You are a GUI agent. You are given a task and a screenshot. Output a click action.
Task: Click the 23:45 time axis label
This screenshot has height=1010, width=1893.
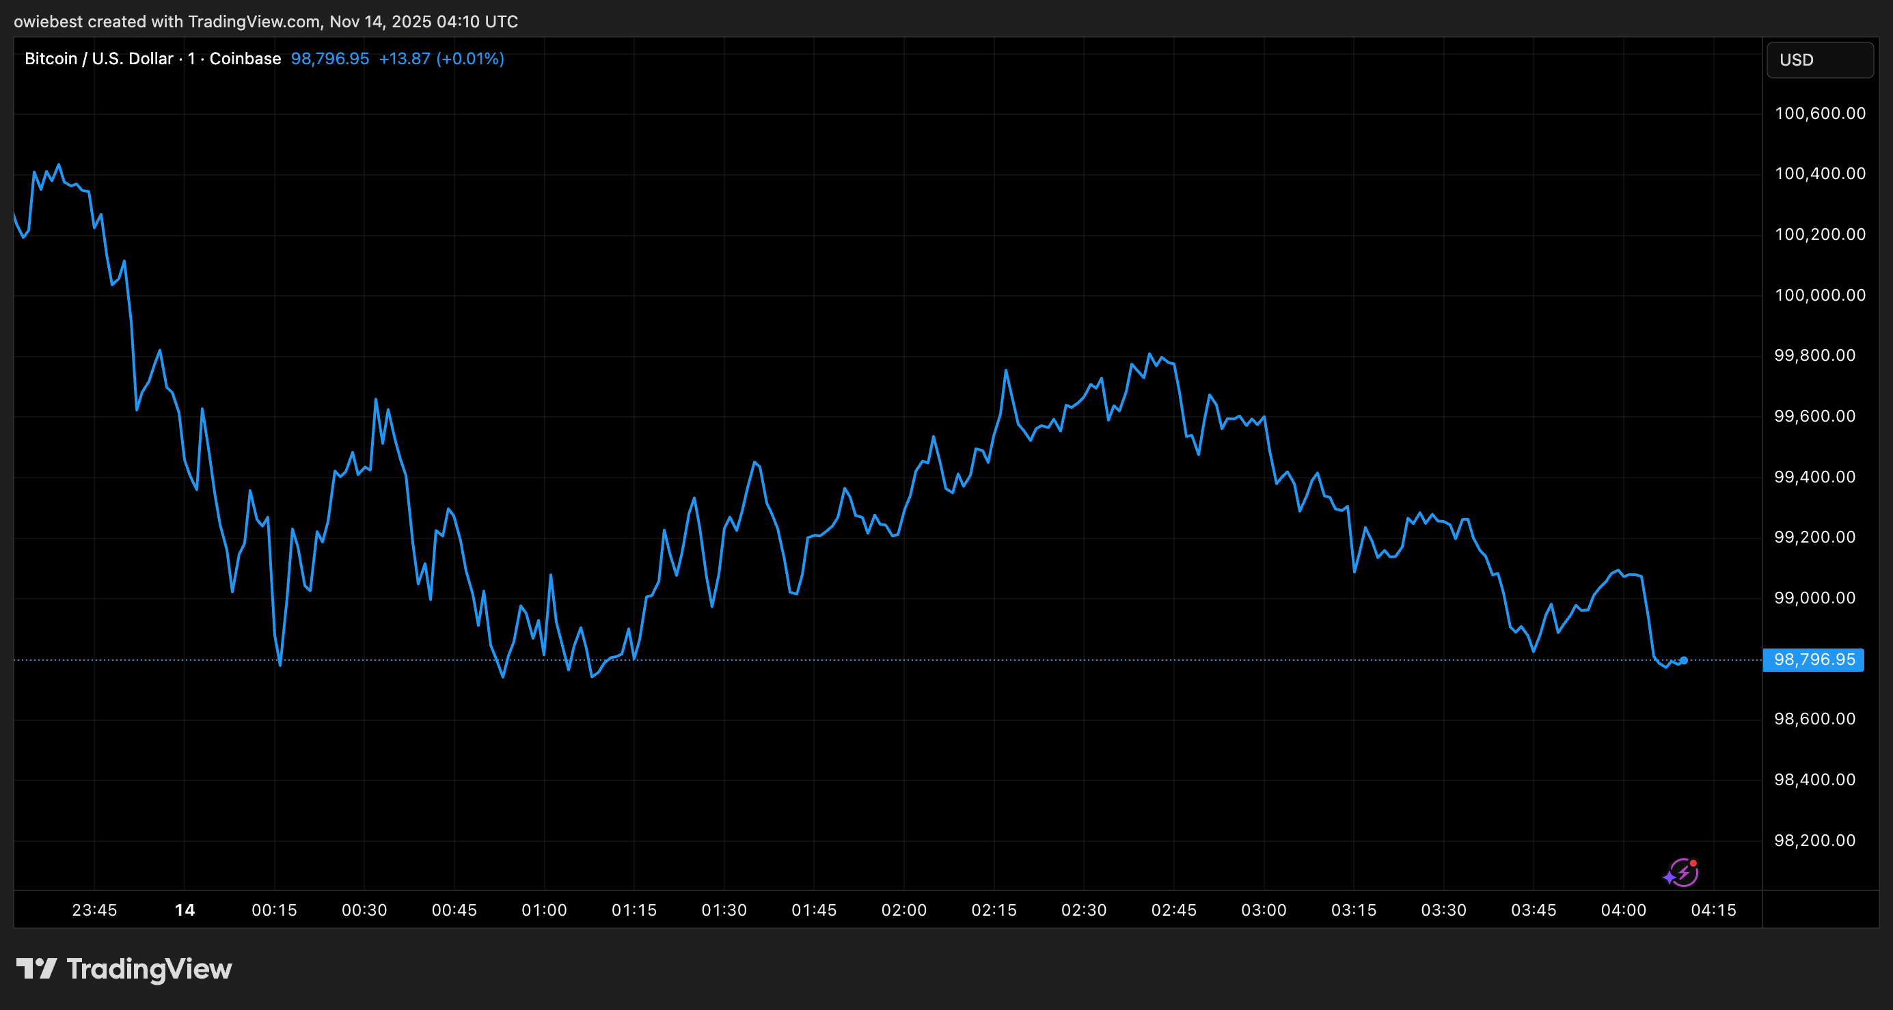point(95,910)
